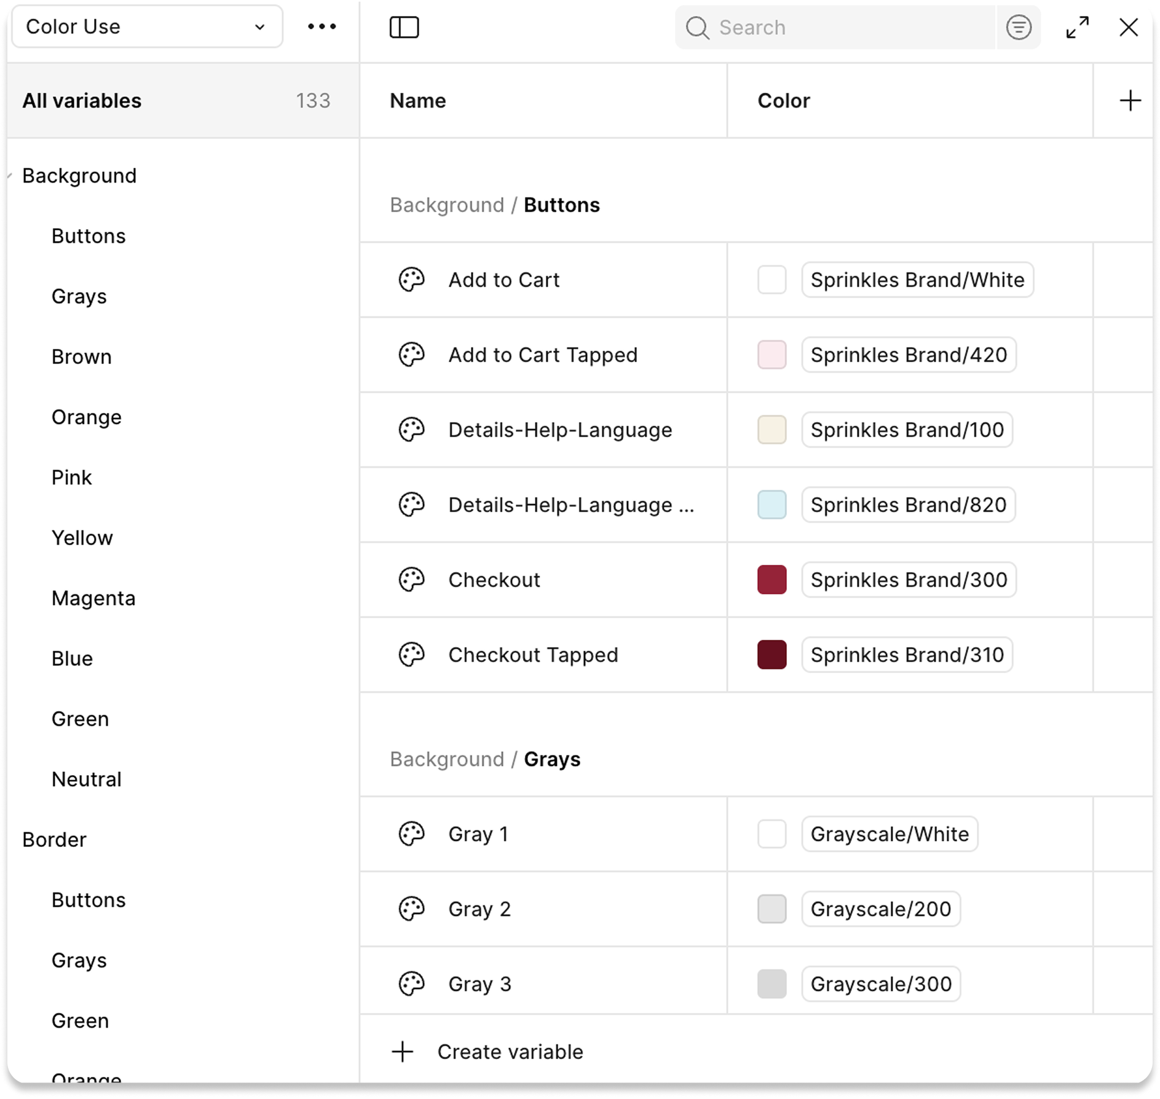Click the palette icon for Checkout Tapped

click(x=411, y=655)
